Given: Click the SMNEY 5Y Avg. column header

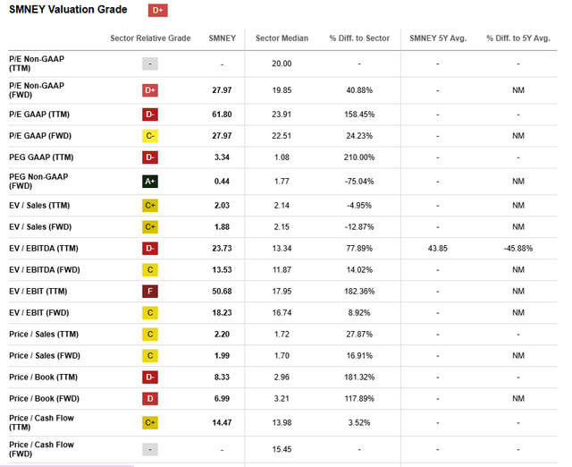Looking at the screenshot, I should 437,38.
